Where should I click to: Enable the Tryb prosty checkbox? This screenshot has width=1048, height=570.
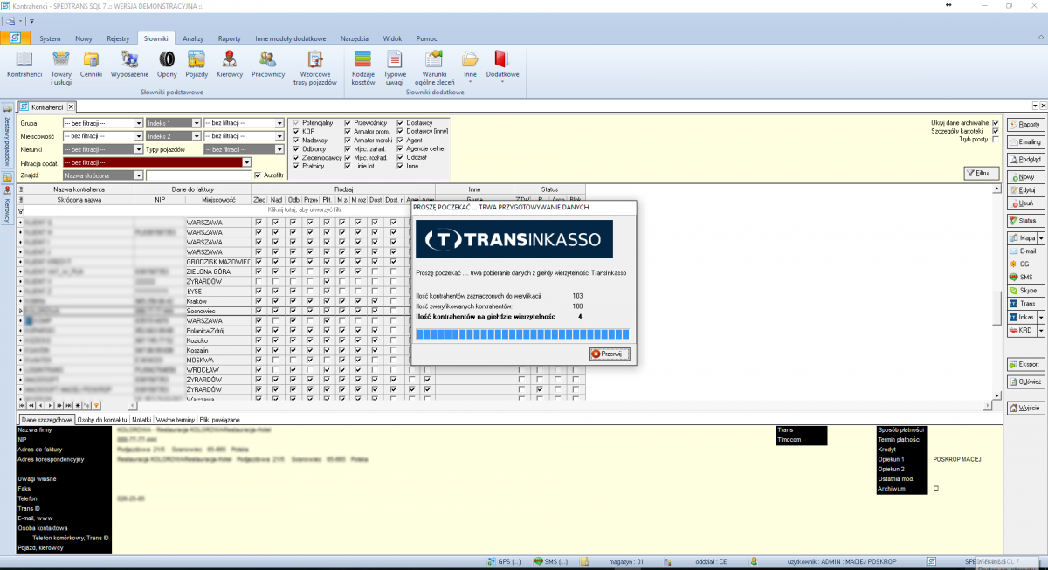pyautogui.click(x=995, y=139)
